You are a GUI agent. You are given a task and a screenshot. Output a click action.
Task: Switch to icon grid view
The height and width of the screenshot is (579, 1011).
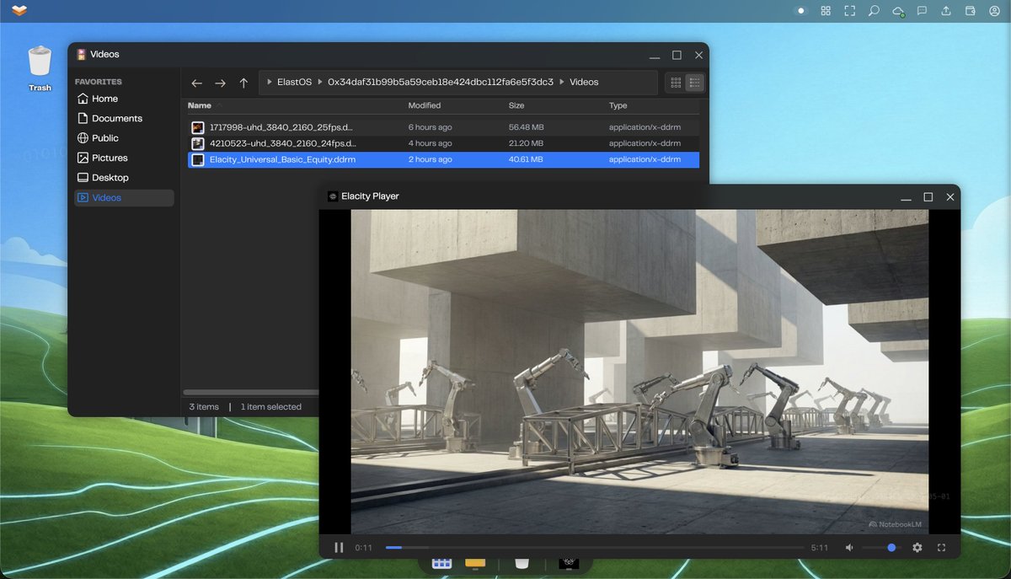tap(676, 83)
